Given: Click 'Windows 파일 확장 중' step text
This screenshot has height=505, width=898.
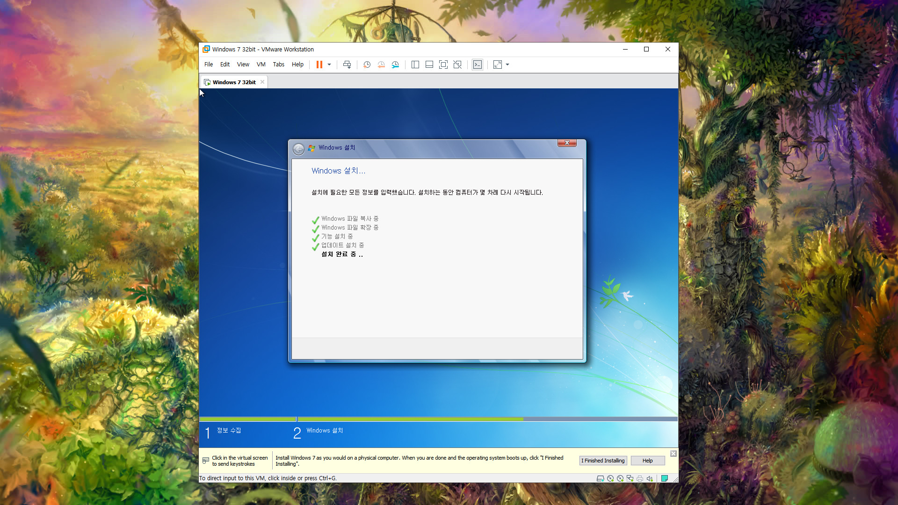Looking at the screenshot, I should [350, 228].
